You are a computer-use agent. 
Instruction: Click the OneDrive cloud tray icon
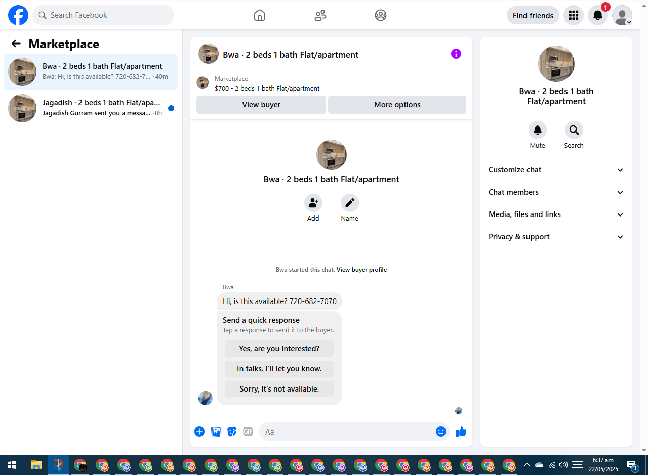point(539,465)
